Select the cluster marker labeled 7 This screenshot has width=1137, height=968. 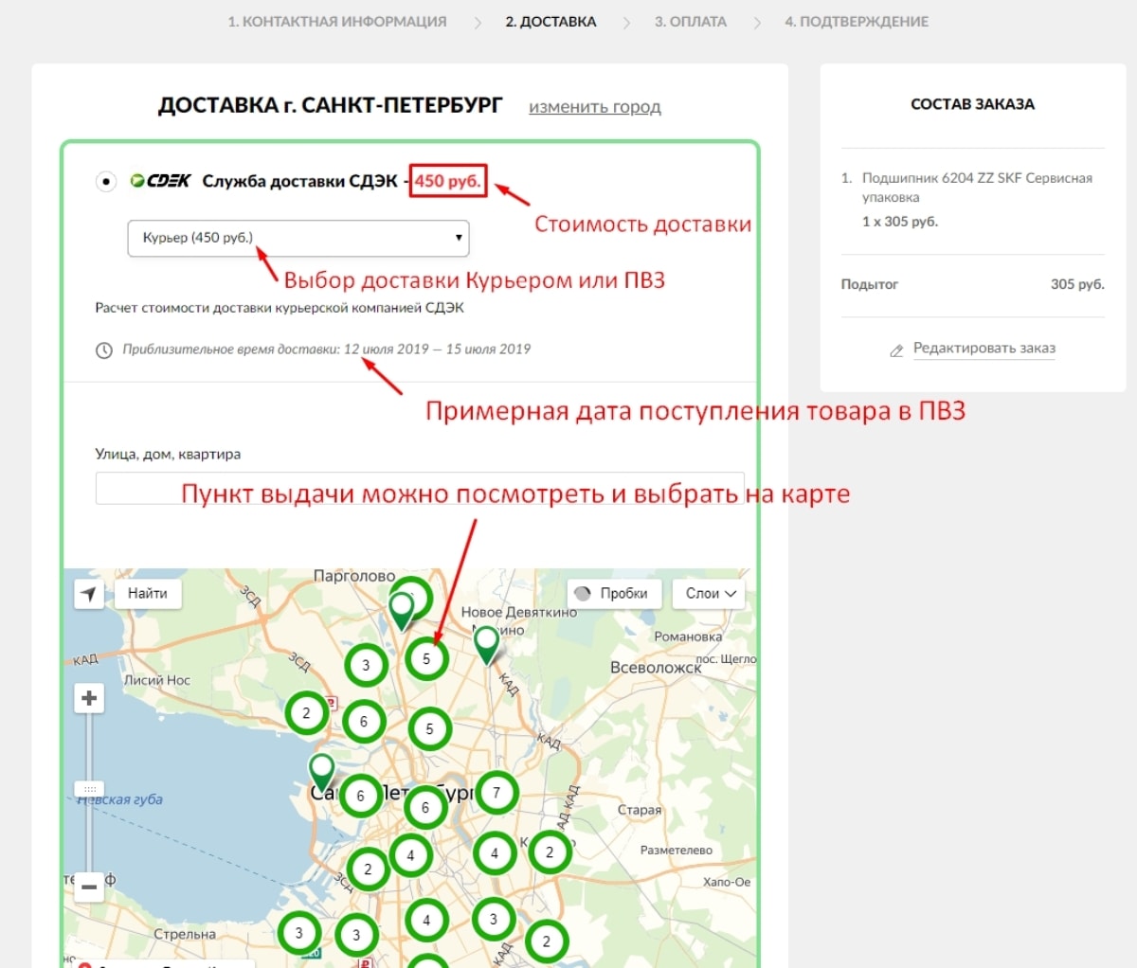click(496, 793)
